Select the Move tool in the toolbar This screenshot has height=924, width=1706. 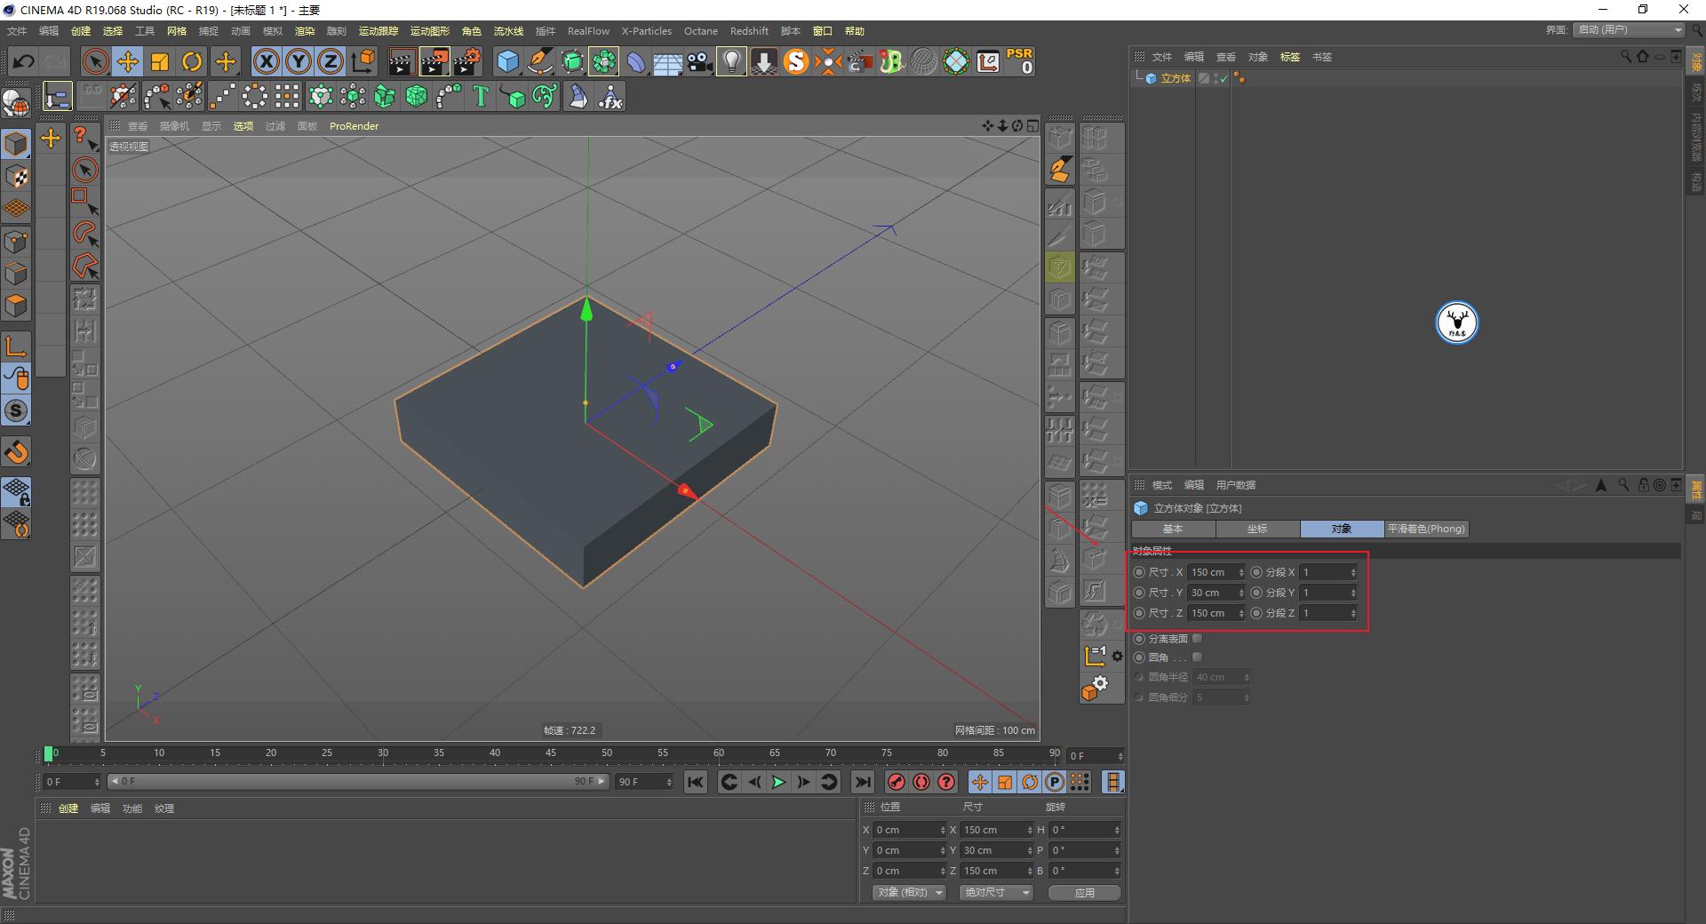(127, 61)
